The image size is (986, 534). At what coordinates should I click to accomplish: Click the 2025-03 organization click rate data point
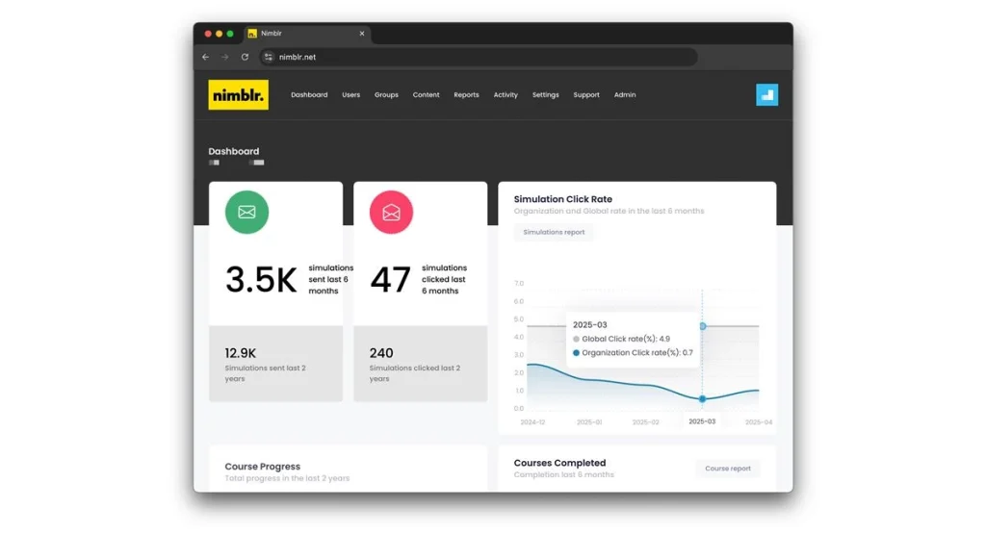[702, 399]
